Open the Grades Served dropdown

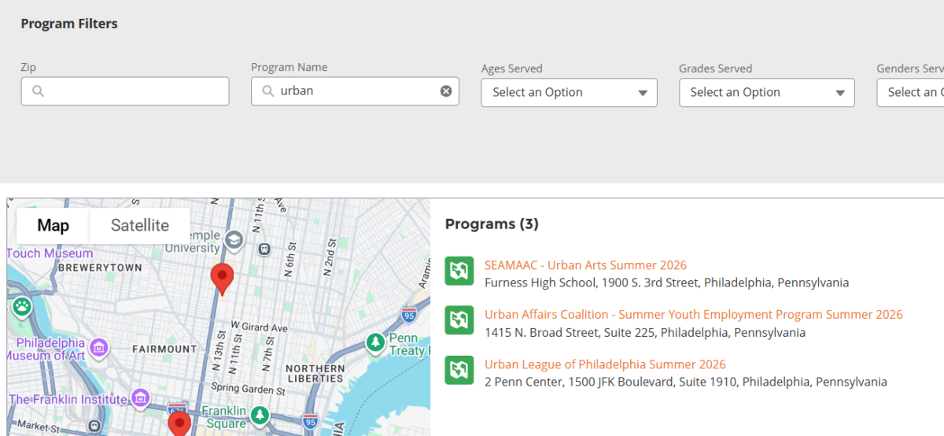coord(766,92)
